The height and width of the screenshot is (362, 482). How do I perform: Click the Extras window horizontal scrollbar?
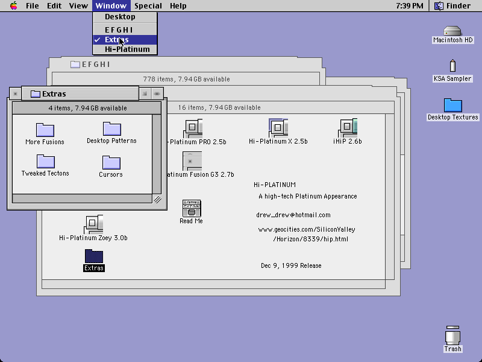pos(82,199)
